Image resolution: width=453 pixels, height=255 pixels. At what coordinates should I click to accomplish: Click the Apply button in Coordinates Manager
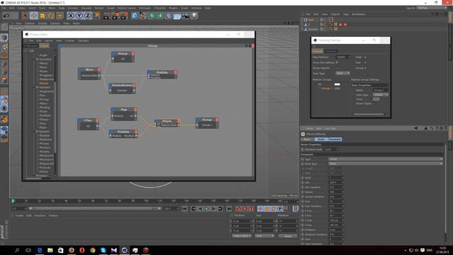tap(288, 236)
